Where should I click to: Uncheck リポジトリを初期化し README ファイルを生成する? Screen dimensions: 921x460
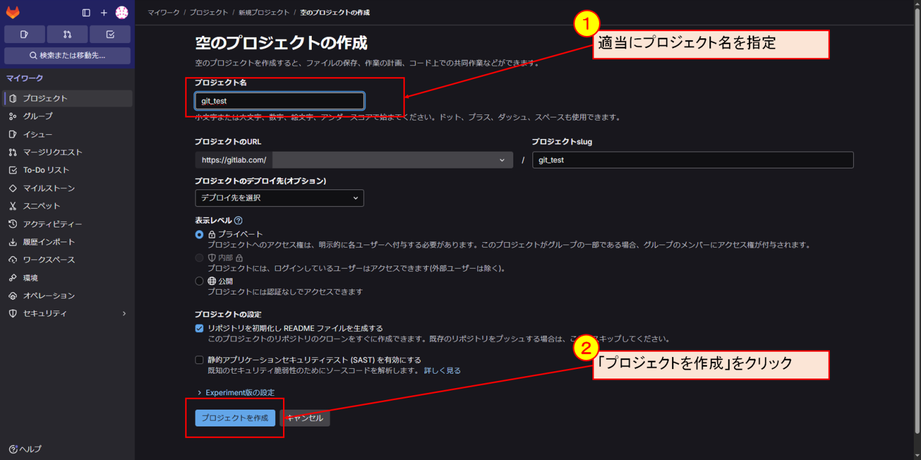(x=198, y=328)
